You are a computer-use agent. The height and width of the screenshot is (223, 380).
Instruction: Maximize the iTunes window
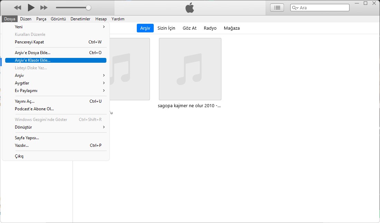coord(365,3)
